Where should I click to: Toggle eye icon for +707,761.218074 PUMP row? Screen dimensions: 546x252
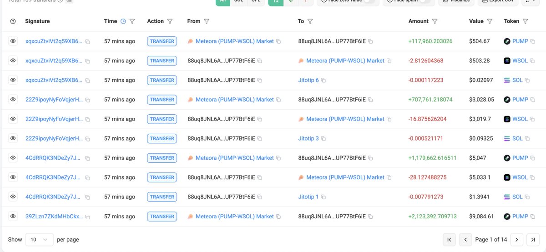[13, 100]
